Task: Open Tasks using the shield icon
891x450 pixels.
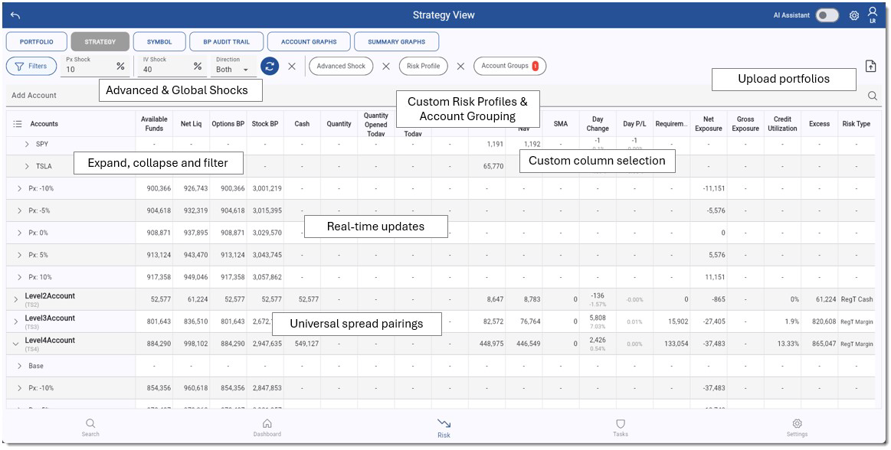Action: 621,425
